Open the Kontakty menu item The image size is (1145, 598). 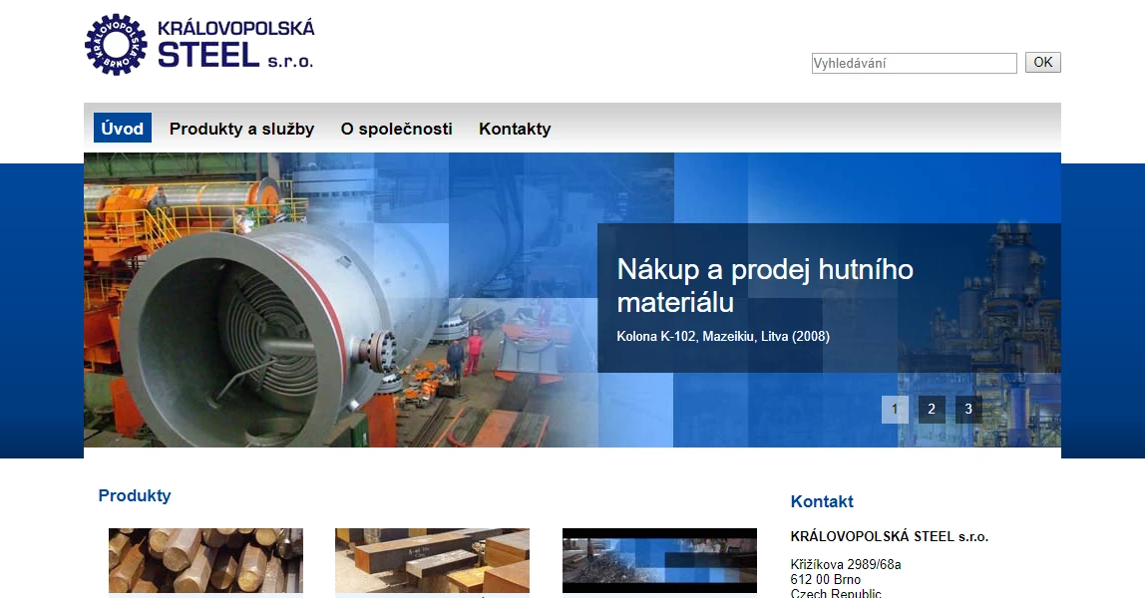point(515,130)
